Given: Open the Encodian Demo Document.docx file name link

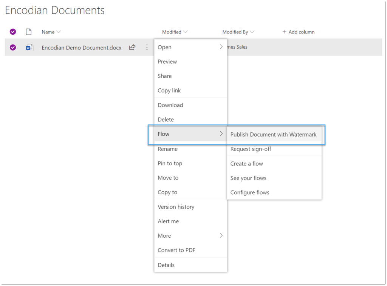Looking at the screenshot, I should point(82,48).
